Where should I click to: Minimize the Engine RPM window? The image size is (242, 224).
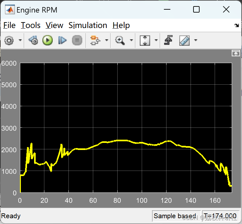tap(167, 9)
